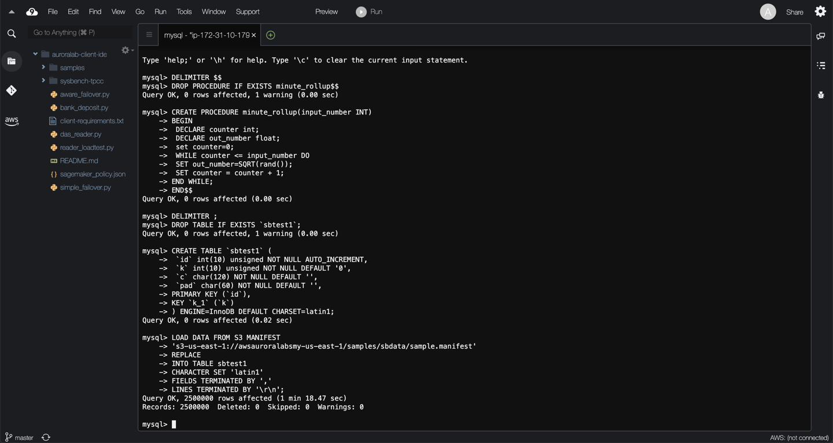Viewport: 833px width, 443px height.
Task: Collapse the auroralab-client-ide folder
Action: (35, 54)
